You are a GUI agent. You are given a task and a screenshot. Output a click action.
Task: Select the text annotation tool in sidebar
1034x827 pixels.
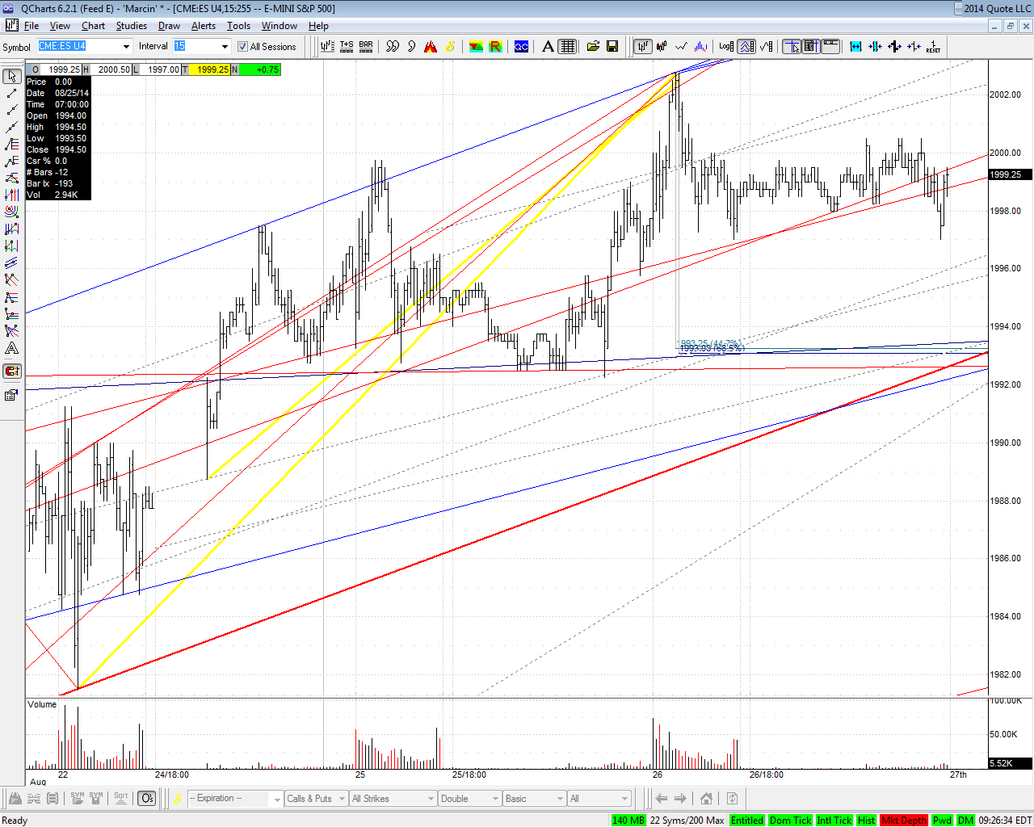[11, 348]
